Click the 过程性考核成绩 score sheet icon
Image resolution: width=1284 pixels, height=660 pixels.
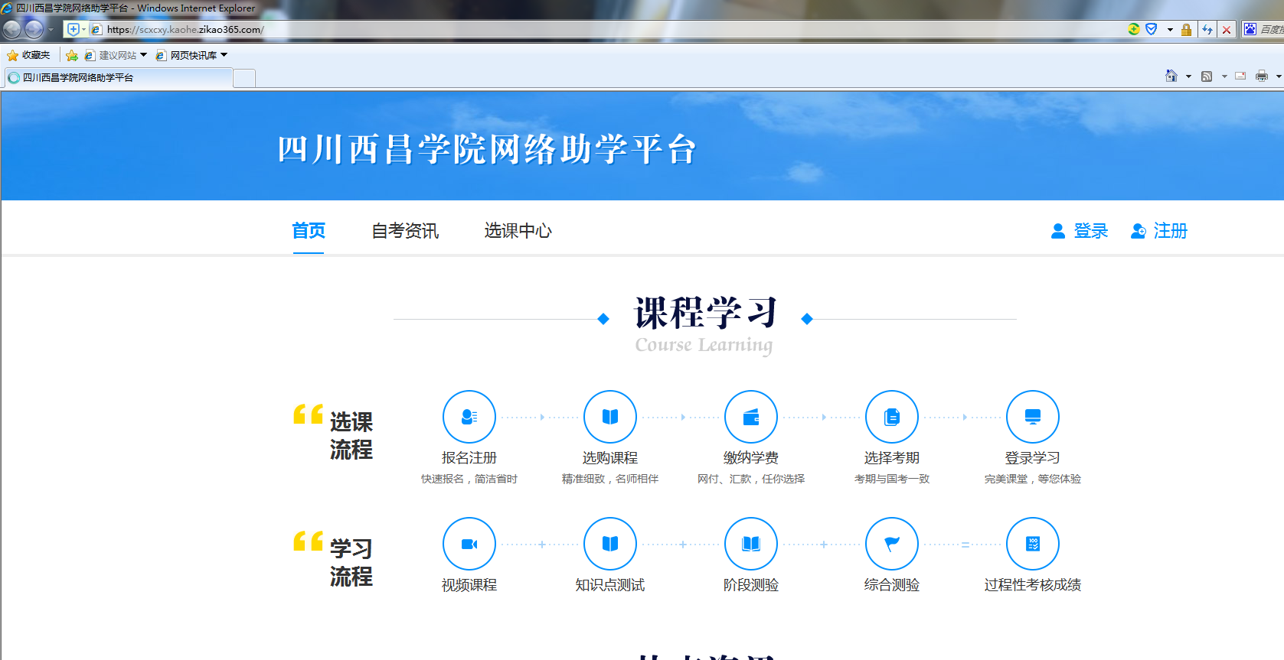[1033, 544]
